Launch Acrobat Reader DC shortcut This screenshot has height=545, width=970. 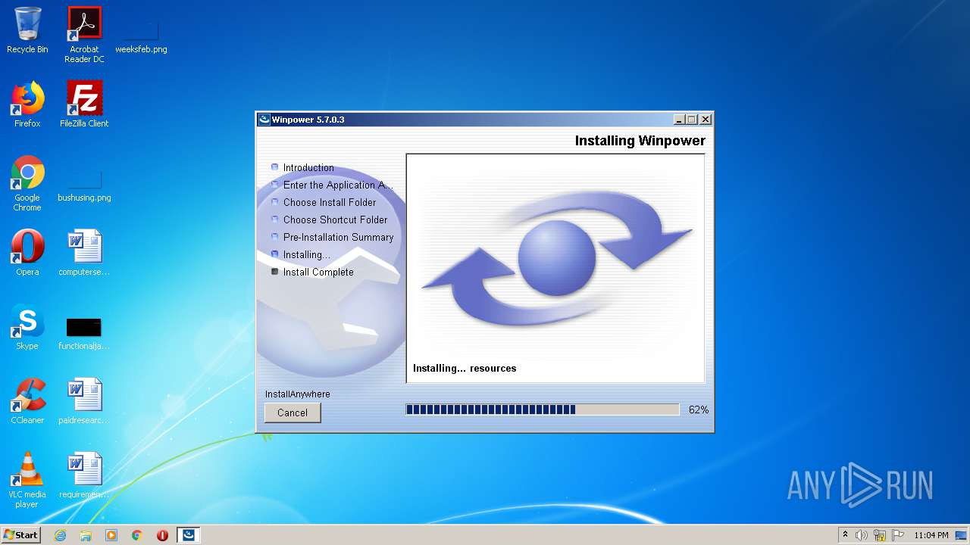tap(84, 34)
